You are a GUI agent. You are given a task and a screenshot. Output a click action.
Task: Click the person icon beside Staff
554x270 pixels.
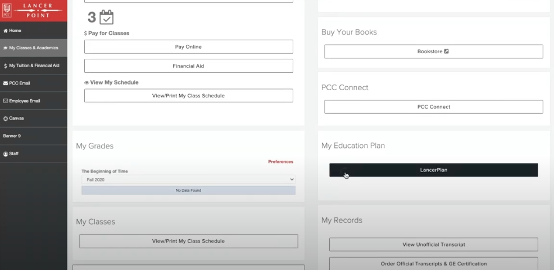tap(5, 154)
